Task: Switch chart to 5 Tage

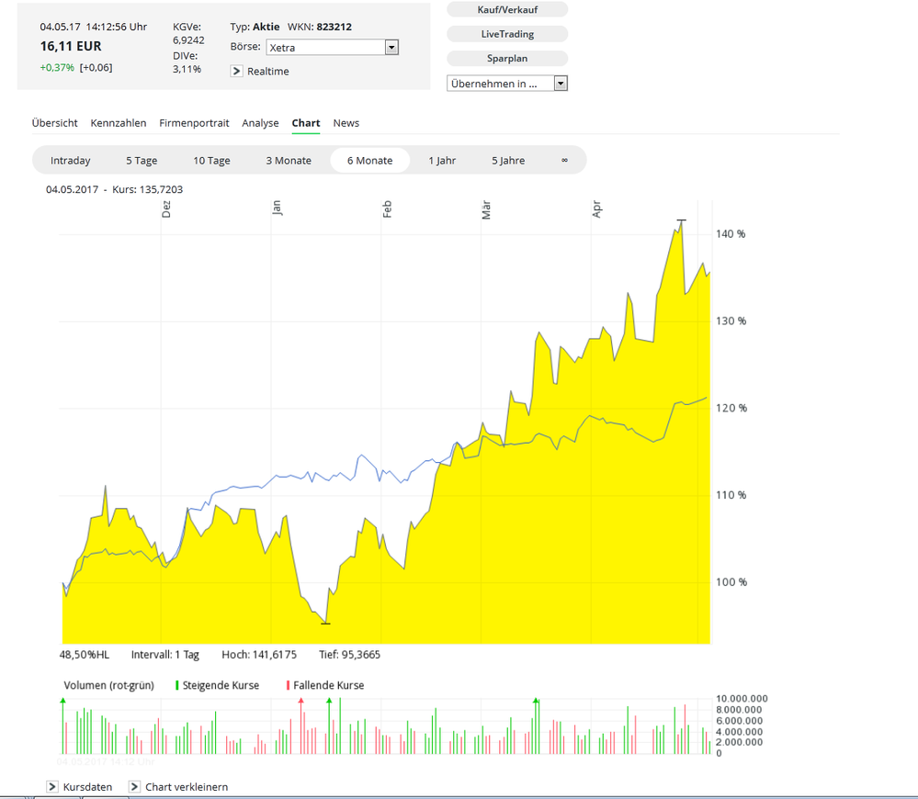Action: click(x=142, y=161)
